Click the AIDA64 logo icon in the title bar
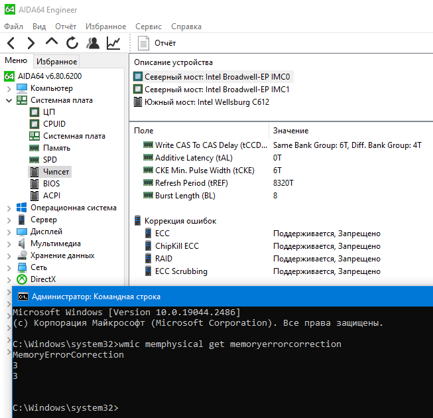Image resolution: width=433 pixels, height=418 pixels. pyautogui.click(x=10, y=10)
